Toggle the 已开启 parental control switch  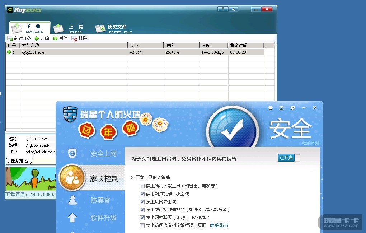point(289,158)
